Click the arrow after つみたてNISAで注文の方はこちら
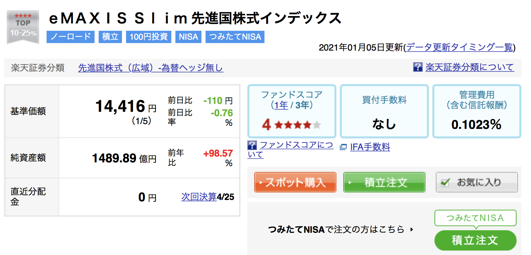This screenshot has height=255, width=531. click(412, 229)
